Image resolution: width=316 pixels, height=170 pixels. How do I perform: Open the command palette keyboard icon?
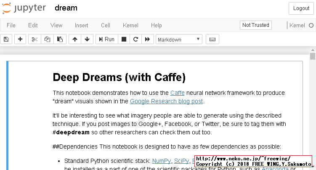212,39
